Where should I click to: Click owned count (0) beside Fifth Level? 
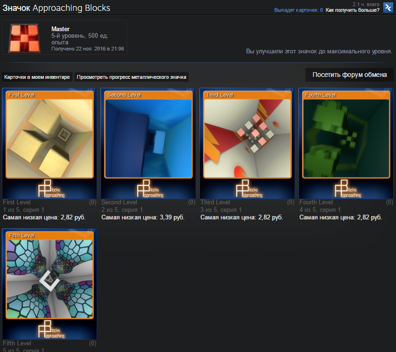click(x=93, y=343)
